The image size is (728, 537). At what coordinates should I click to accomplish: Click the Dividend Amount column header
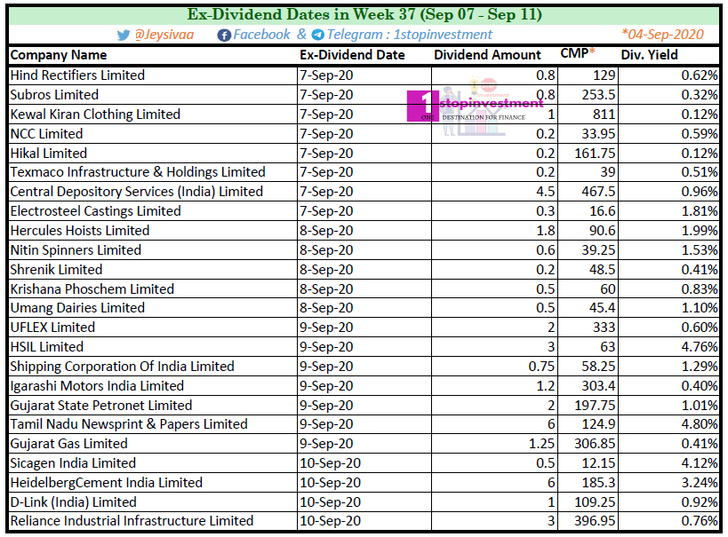click(487, 55)
